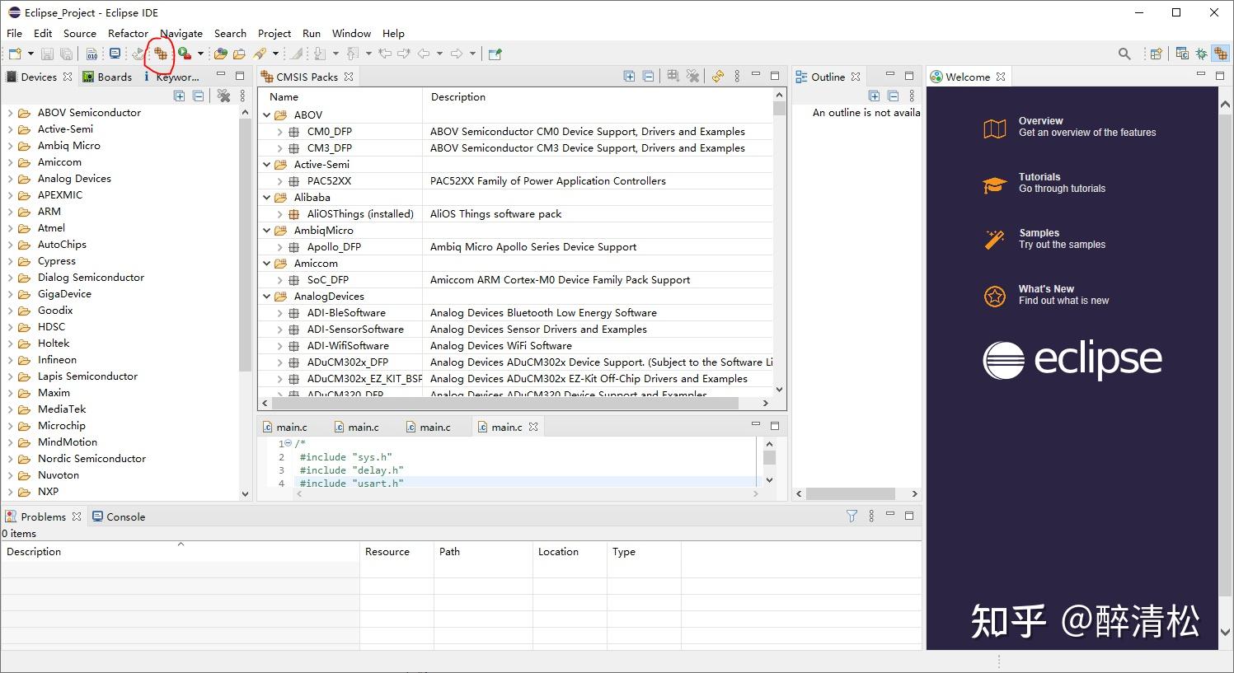Click the install pack icon in CMSIS Packs panel
The height and width of the screenshot is (673, 1234).
672,75
